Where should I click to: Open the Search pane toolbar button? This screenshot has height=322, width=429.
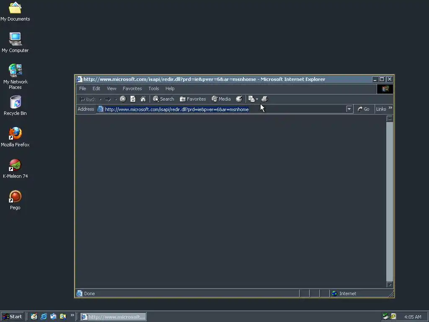163,99
